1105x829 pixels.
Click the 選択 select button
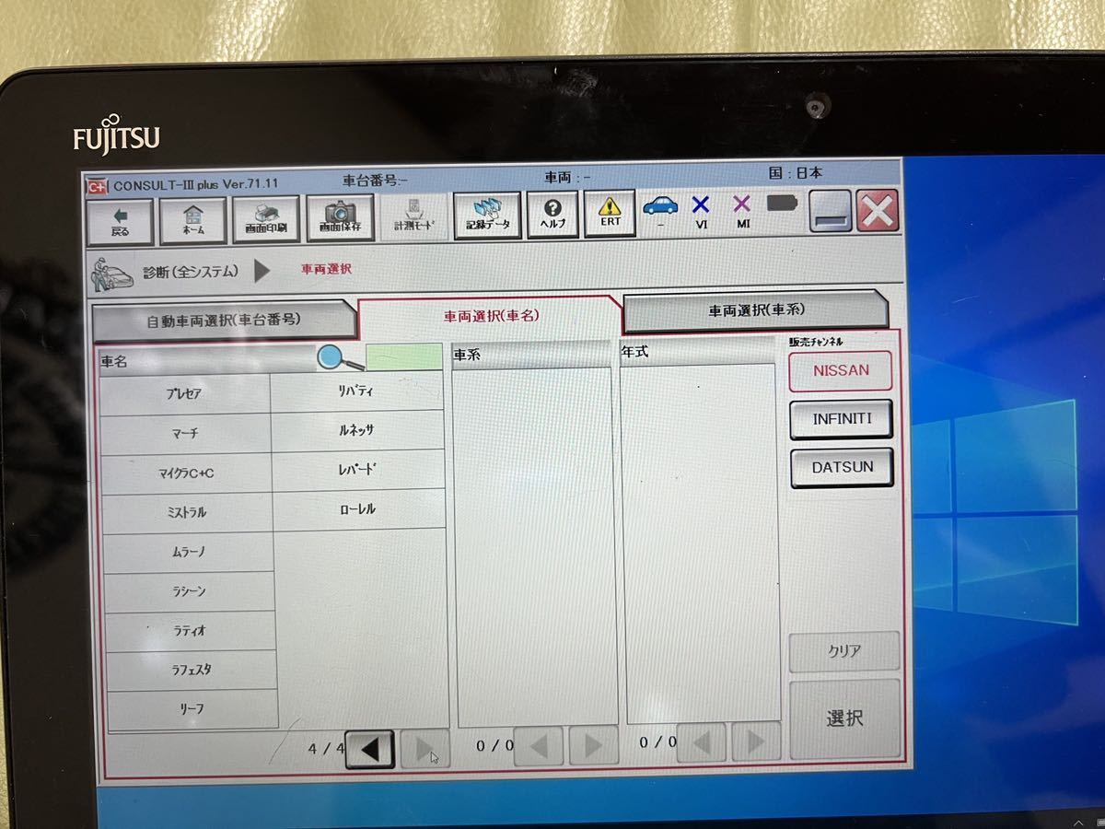[844, 719]
